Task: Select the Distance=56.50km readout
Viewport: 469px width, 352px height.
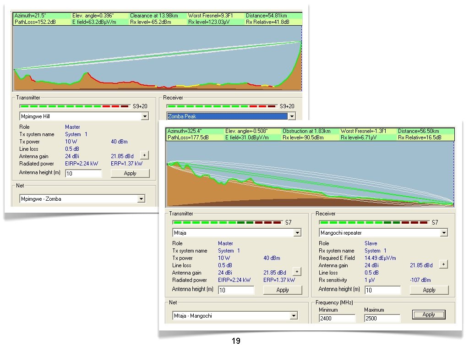Action: (419, 131)
